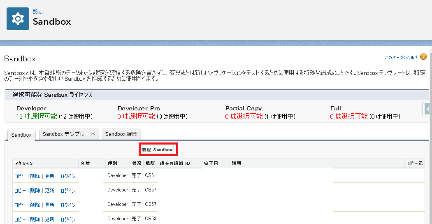This screenshot has width=432, height=224.
Task: Sort by アクション column header
Action: pos(45,163)
